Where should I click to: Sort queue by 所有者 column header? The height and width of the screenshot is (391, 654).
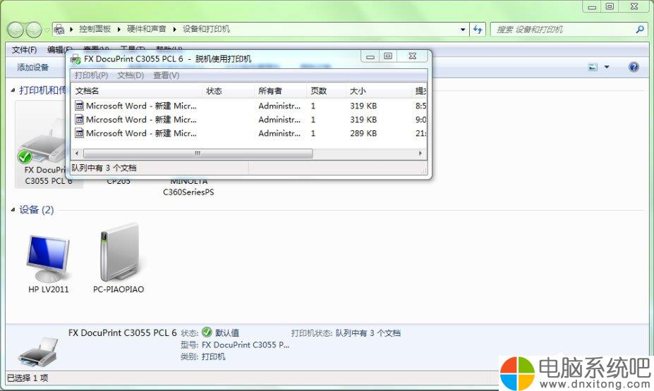click(x=280, y=91)
